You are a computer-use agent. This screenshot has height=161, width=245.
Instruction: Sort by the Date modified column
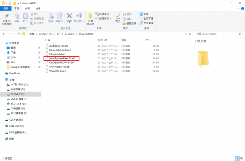pyautogui.click(x=102, y=40)
